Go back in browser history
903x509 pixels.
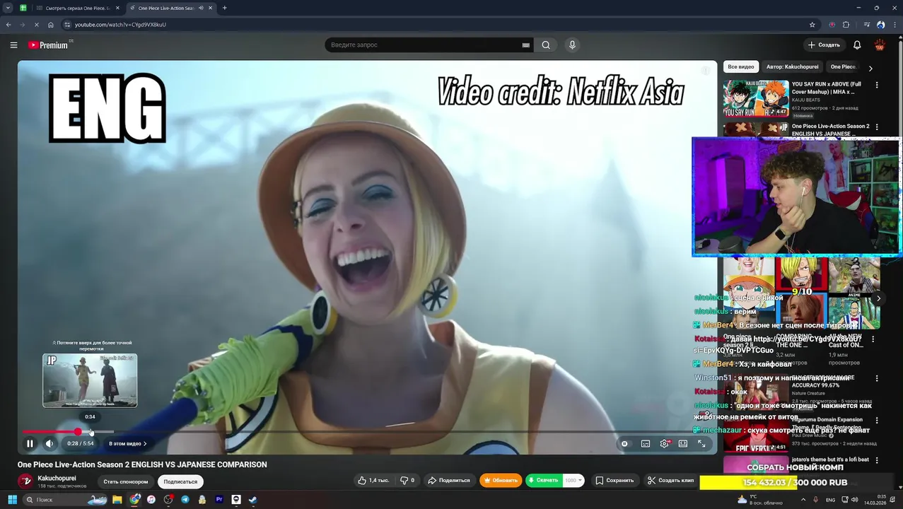(x=8, y=25)
